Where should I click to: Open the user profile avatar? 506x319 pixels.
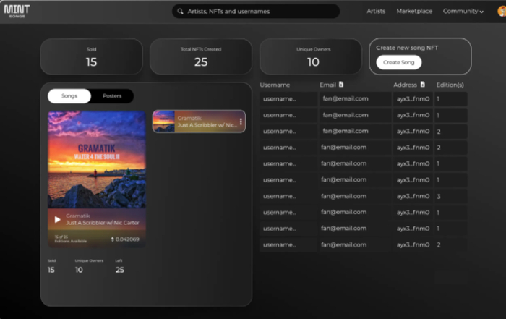coord(502,12)
